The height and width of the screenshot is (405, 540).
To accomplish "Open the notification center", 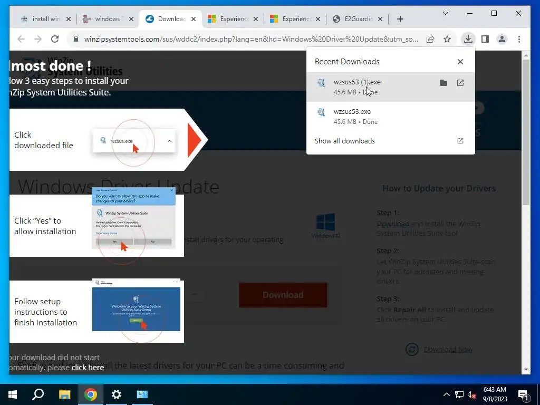I will 524,395.
